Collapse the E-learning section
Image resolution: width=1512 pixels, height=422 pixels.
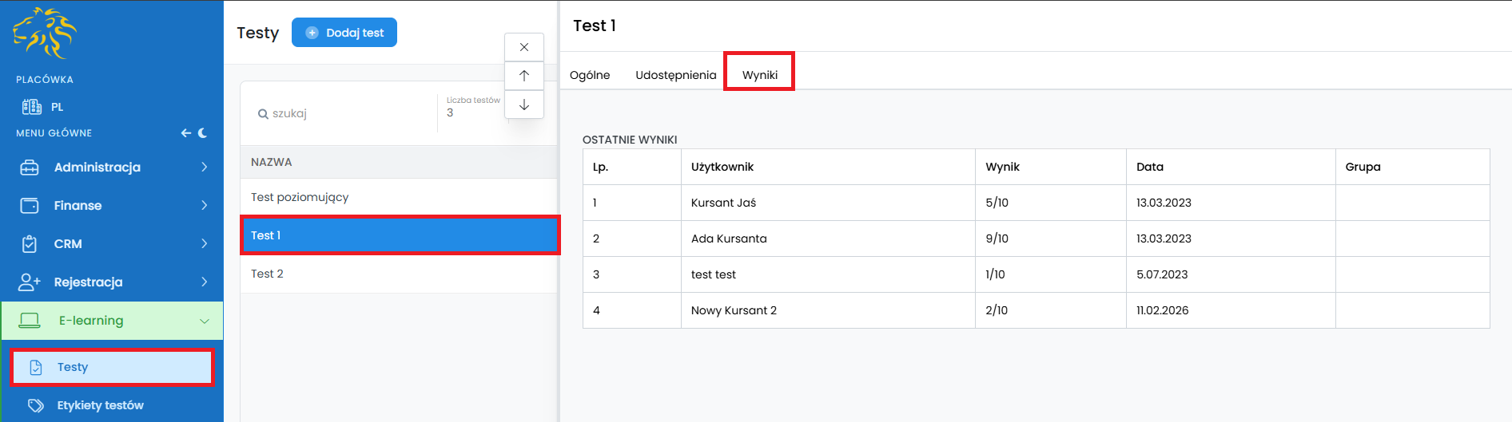point(205,321)
